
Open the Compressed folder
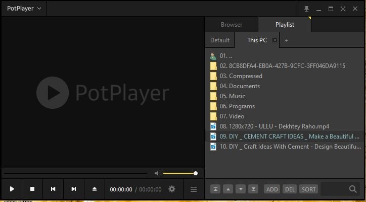284,76
